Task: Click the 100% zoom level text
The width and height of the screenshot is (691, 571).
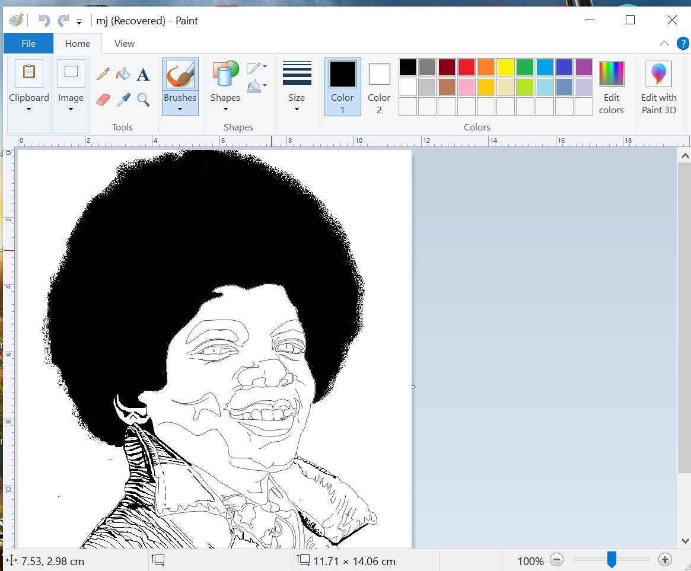Action: coord(530,561)
